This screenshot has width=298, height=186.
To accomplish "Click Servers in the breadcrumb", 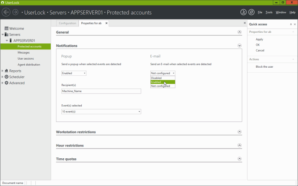I will click(x=58, y=12).
